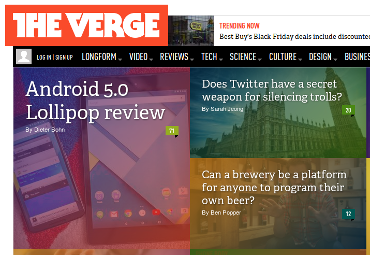This screenshot has height=255, width=370.
Task: Open the Twitter secret weapon article headline
Action: click(272, 90)
